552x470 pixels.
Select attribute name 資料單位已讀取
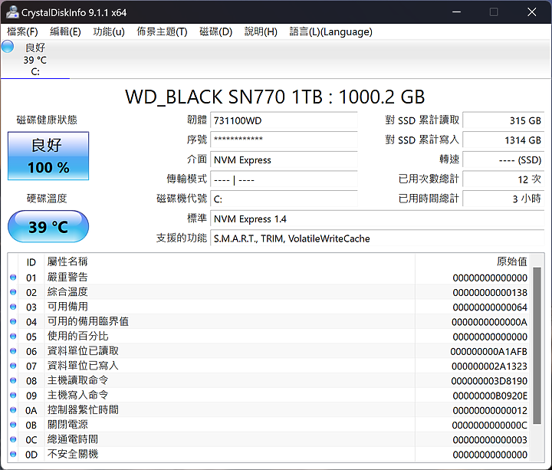83,351
